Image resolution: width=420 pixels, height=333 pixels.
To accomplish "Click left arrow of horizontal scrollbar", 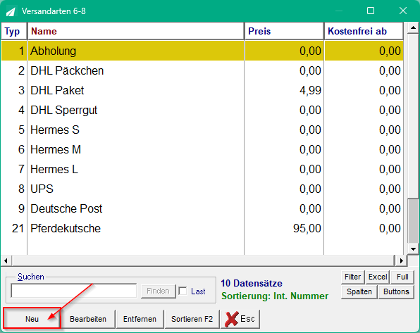I will 6,260.
